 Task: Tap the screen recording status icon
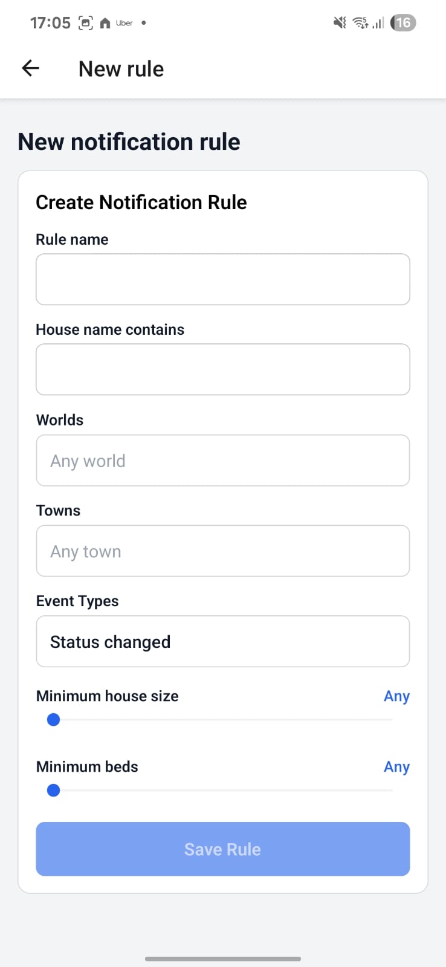click(86, 23)
